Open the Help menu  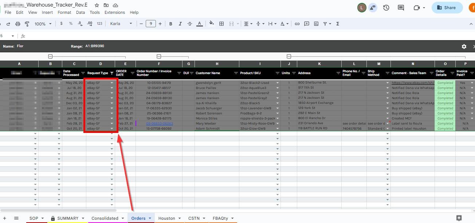pos(134,12)
